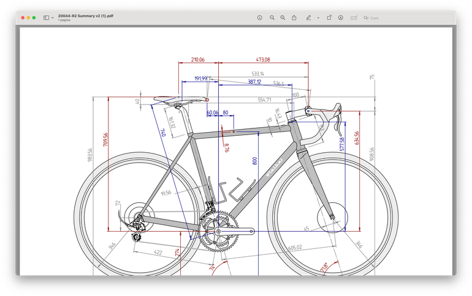Expand the highlight color options chevron
The width and height of the screenshot is (472, 296).
tap(318, 18)
